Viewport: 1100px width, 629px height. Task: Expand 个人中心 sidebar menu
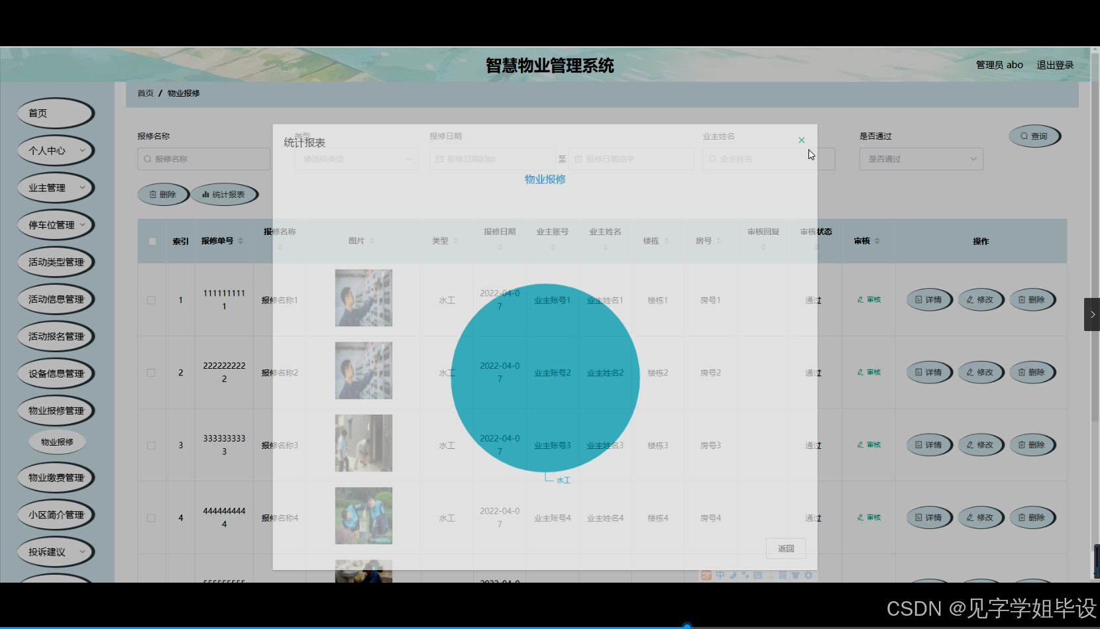(56, 150)
